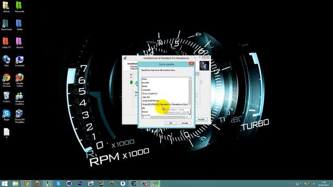
Task: Click the clock in the system tray
Action: 324,183
